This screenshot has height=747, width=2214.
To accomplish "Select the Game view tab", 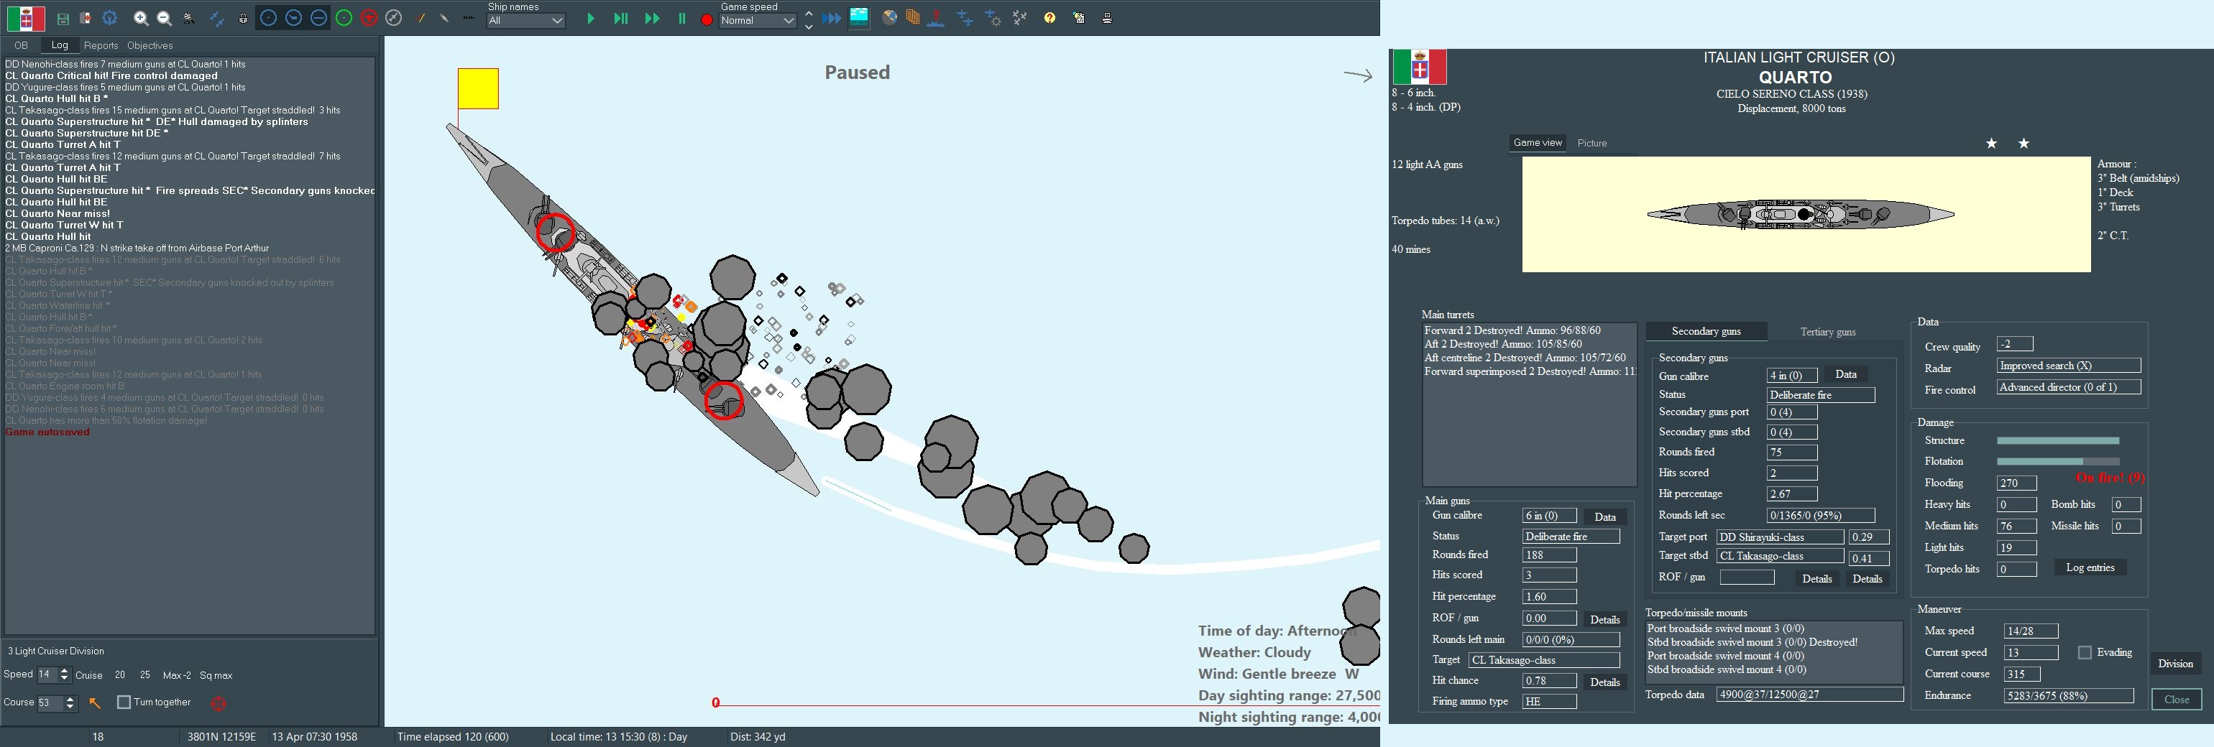I will point(1538,142).
